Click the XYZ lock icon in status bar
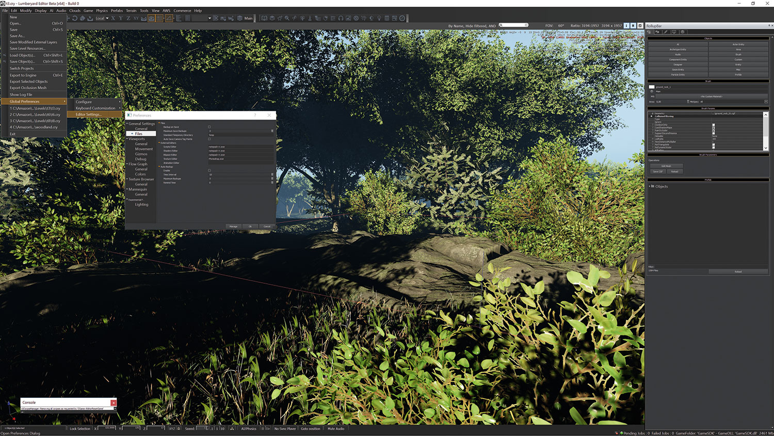 (x=179, y=428)
